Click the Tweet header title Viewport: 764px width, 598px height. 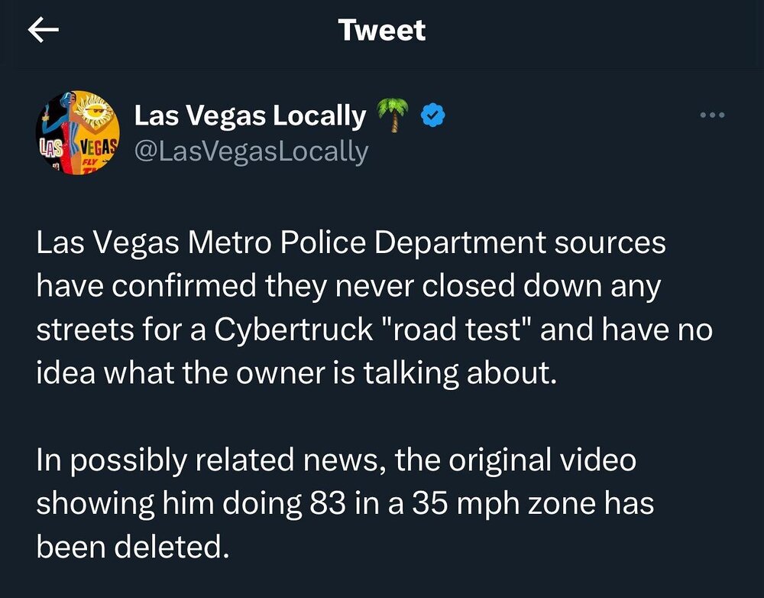pos(381,30)
